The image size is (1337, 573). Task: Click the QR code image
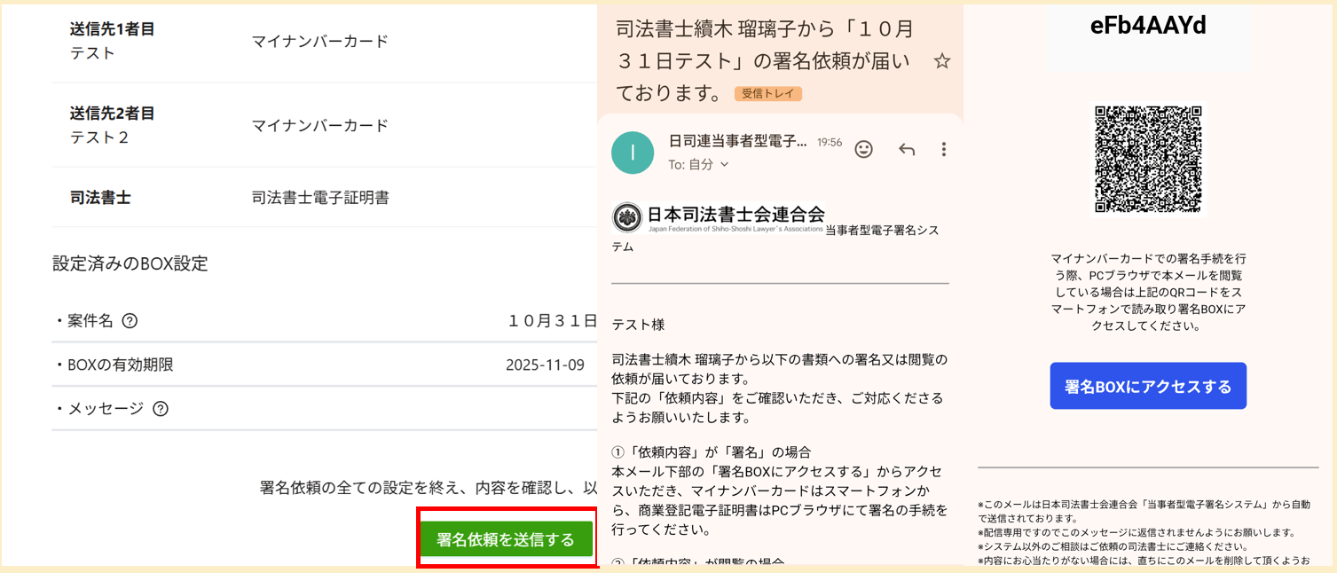click(1148, 159)
